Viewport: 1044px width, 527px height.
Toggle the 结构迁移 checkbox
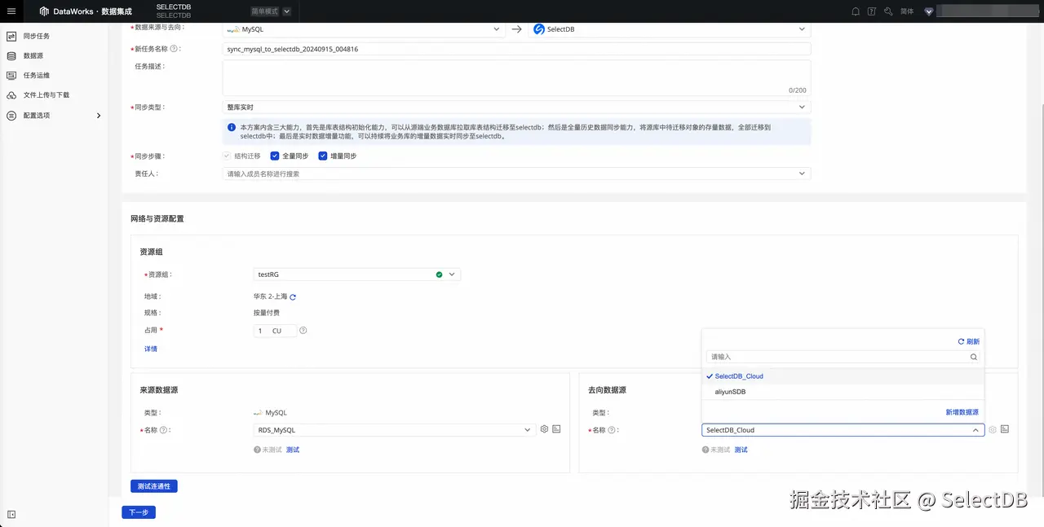(x=225, y=156)
